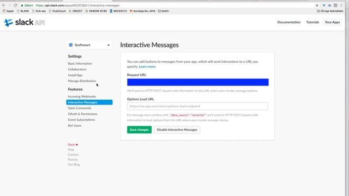Image resolution: width=349 pixels, height=196 pixels.
Task: Click the Learn more link
Action: click(x=147, y=66)
